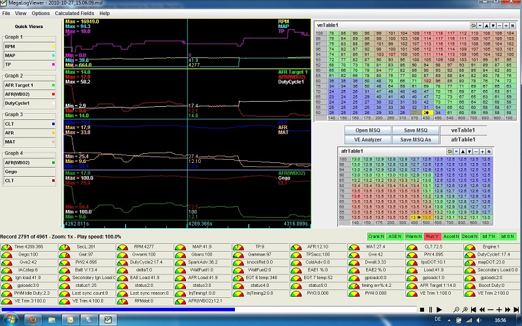Click the zoom out magnifier icon
The width and height of the screenshot is (522, 326).
[456, 310]
